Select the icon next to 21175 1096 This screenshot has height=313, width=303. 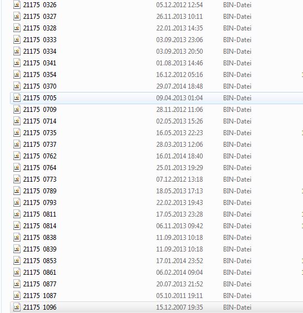[17, 307]
